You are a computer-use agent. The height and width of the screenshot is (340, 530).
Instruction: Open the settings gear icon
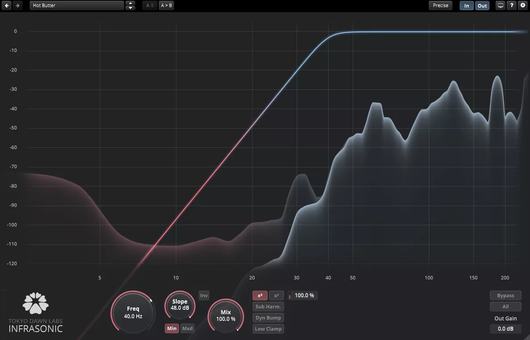pos(523,6)
